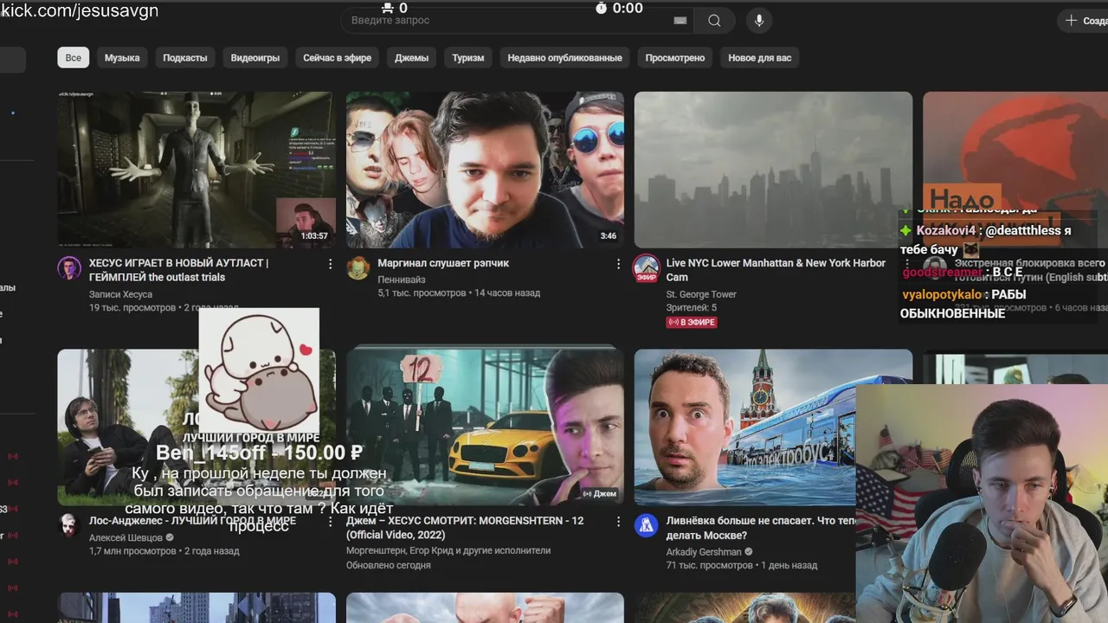Select the Джемы filter chip
The width and height of the screenshot is (1108, 623).
click(x=412, y=58)
